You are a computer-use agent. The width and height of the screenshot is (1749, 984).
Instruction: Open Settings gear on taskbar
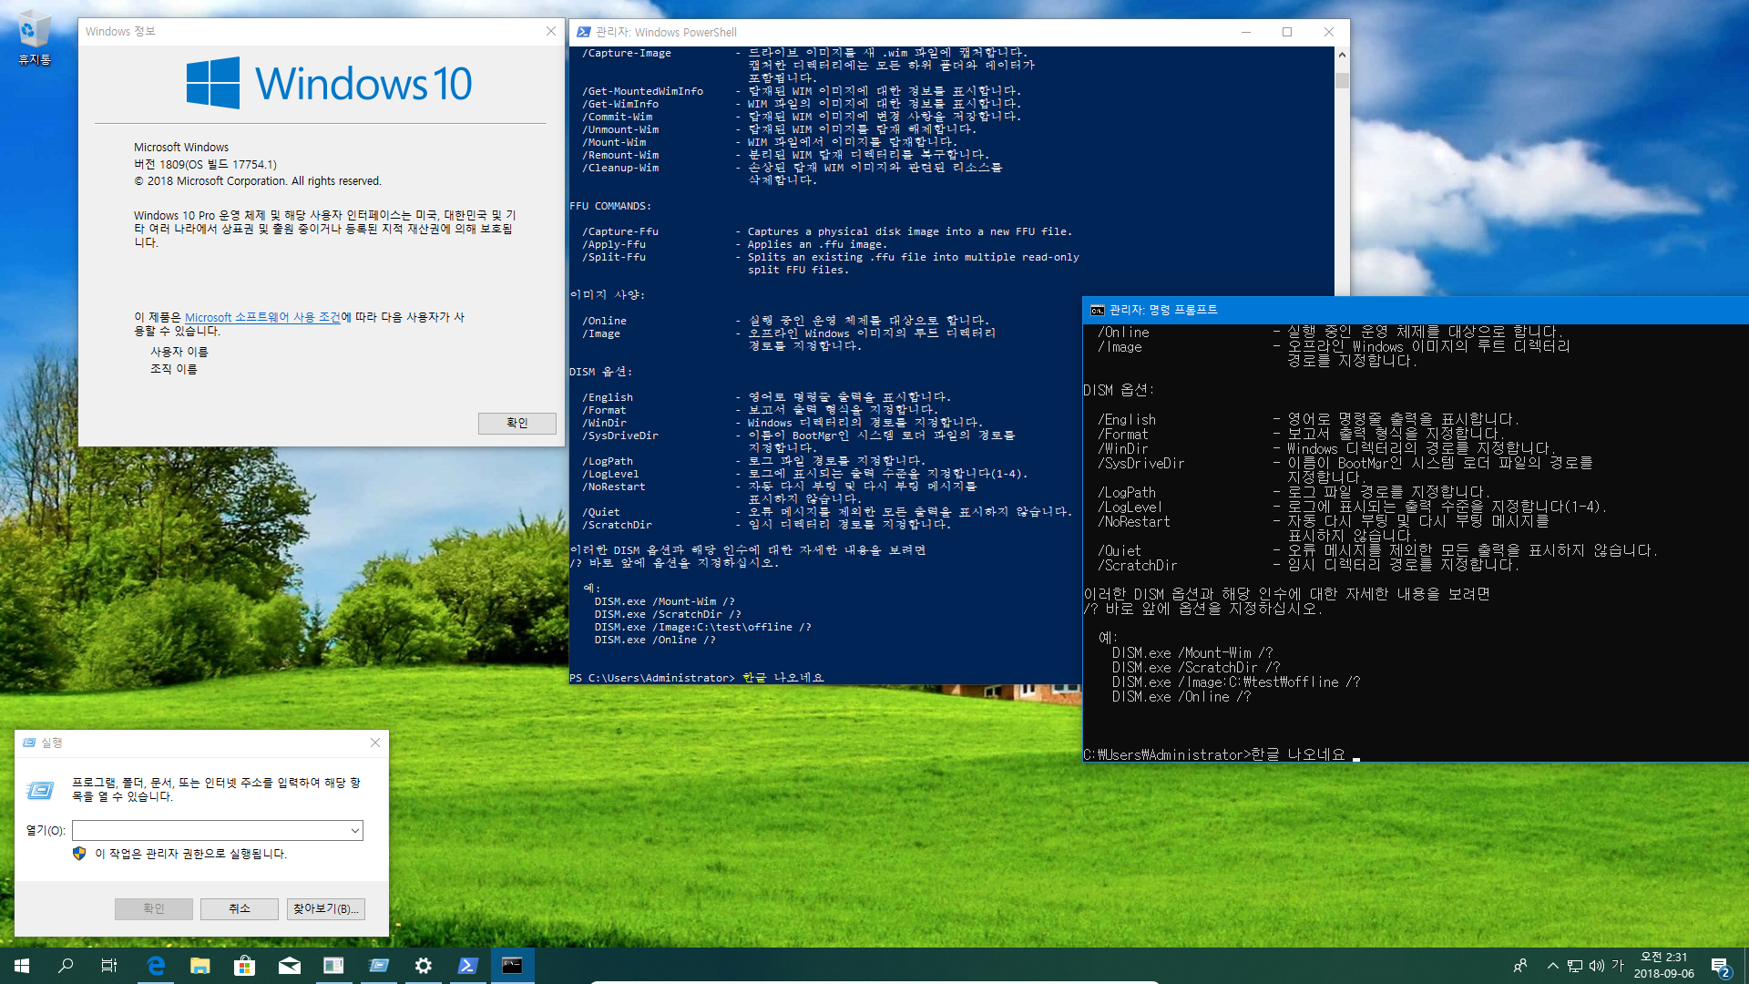(423, 966)
